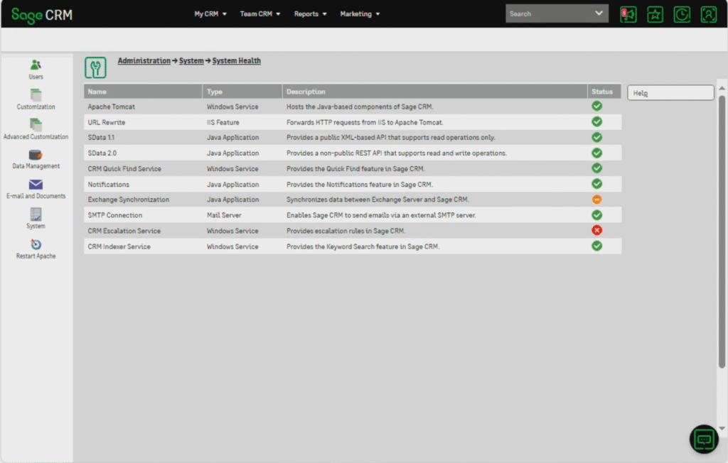This screenshot has height=463, width=728.
Task: Click Exchange Synchronization orange warning icon
Action: pos(596,200)
